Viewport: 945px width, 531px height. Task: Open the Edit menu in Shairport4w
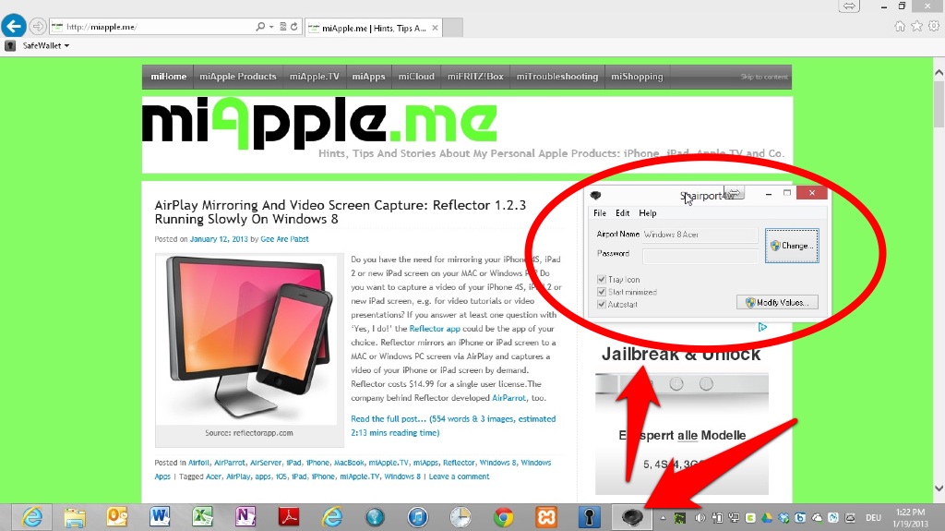pos(623,213)
